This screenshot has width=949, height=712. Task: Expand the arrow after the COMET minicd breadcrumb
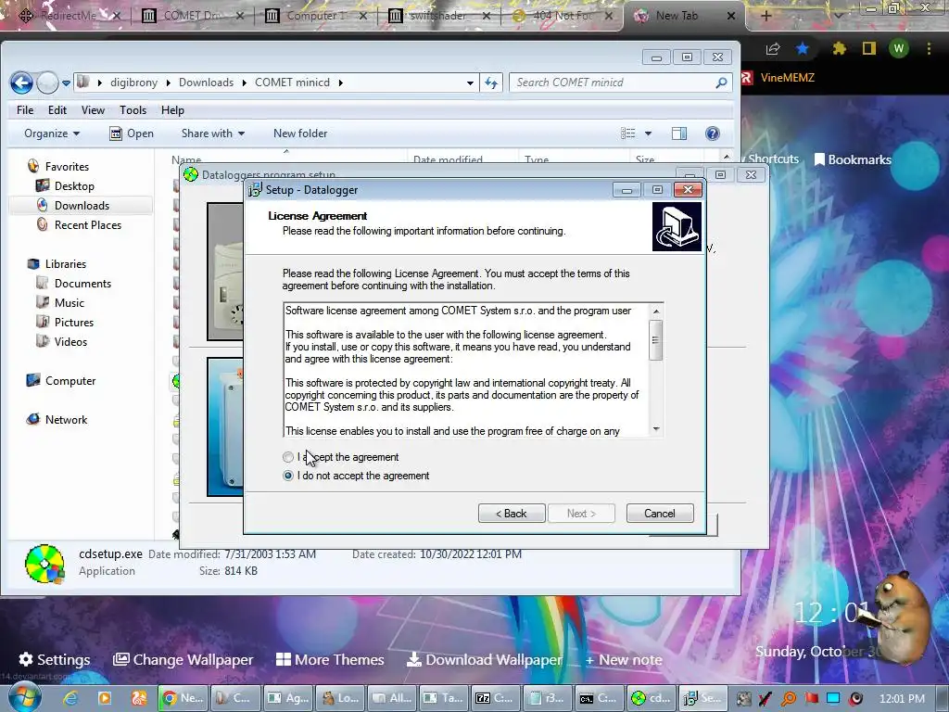click(x=341, y=83)
